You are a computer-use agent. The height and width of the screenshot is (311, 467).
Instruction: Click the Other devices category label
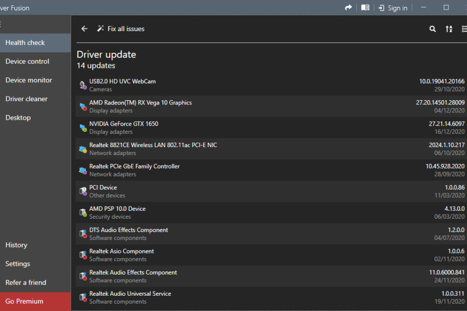[107, 196]
